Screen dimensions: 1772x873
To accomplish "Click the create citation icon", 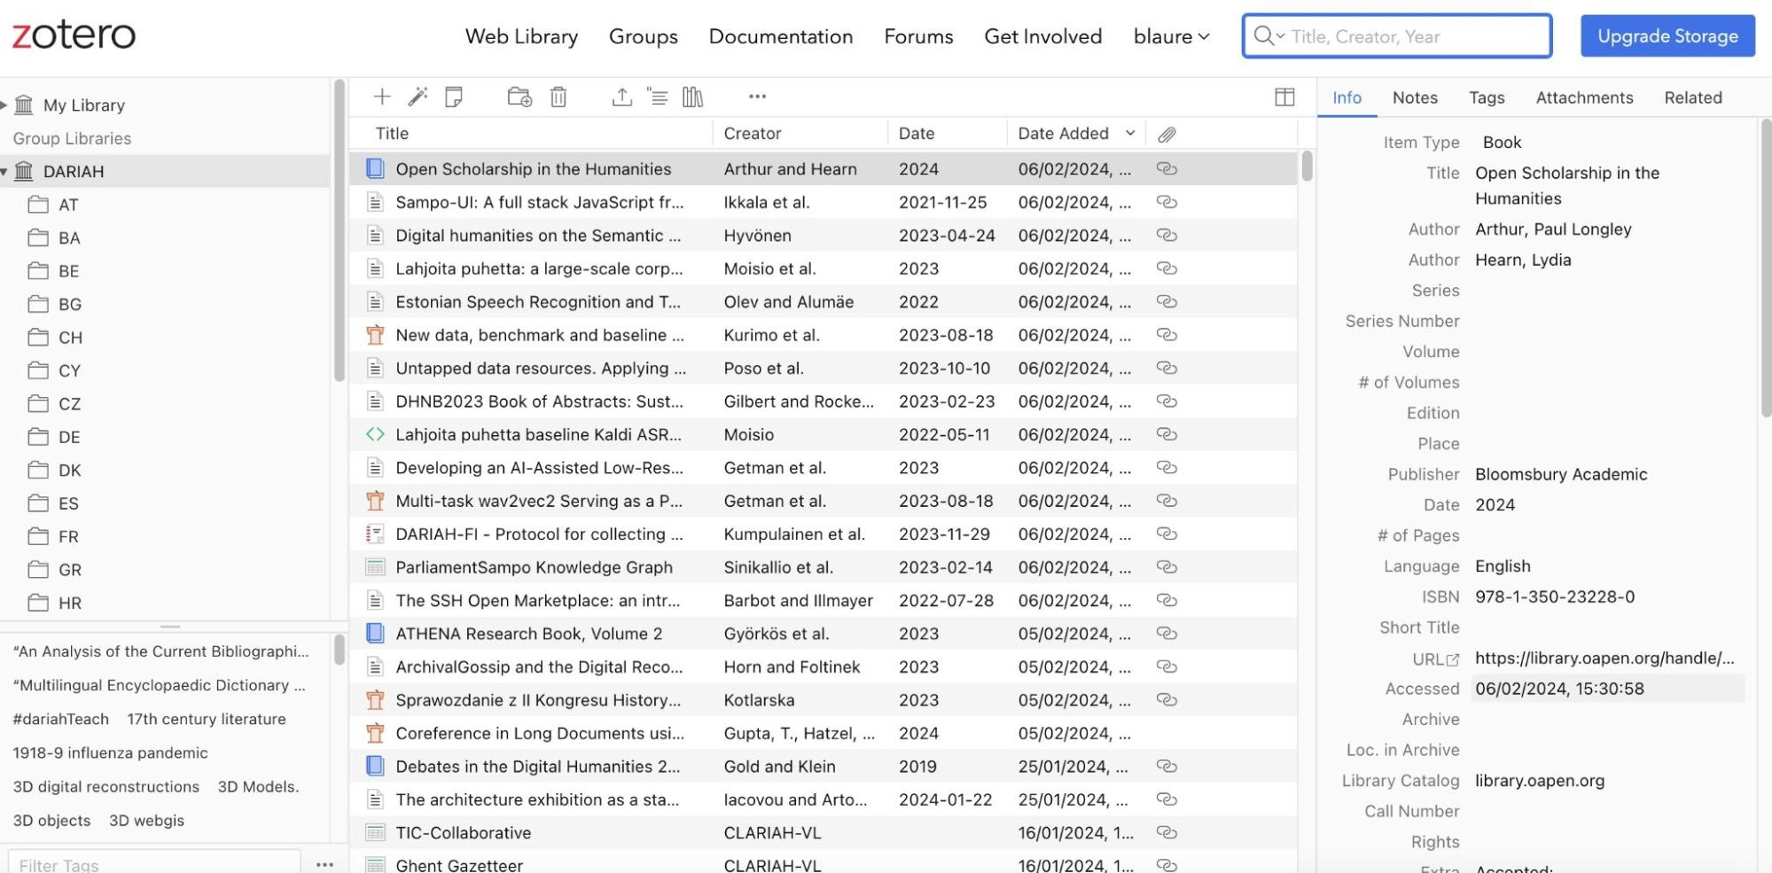I will pos(658,97).
